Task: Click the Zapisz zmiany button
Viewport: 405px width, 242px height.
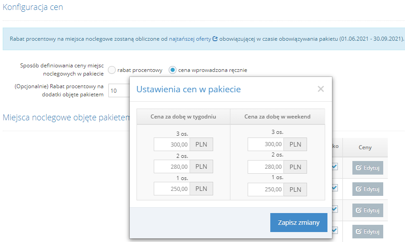Action: pos(298,223)
